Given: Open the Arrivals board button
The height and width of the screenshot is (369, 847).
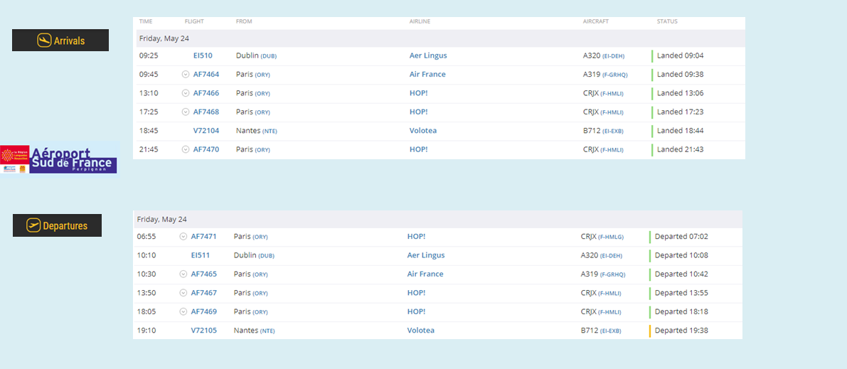Looking at the screenshot, I should [x=60, y=41].
